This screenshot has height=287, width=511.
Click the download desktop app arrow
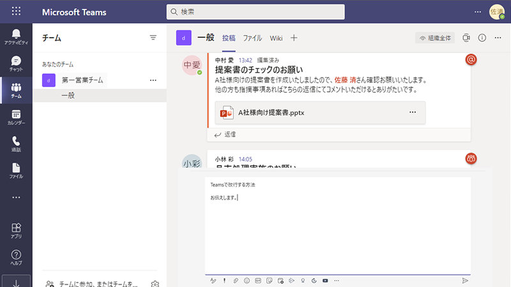coord(16,283)
